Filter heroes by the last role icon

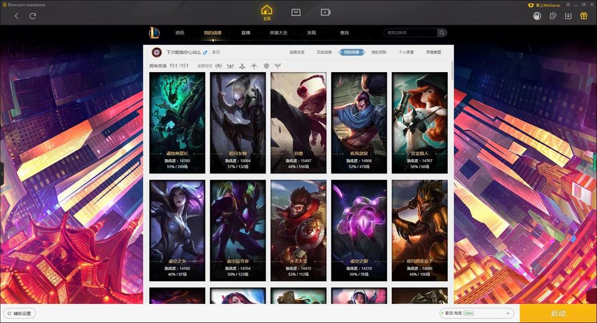coord(278,66)
